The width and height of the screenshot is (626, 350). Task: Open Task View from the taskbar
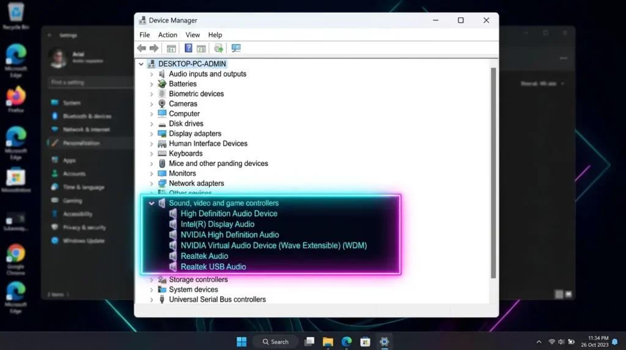tap(309, 341)
